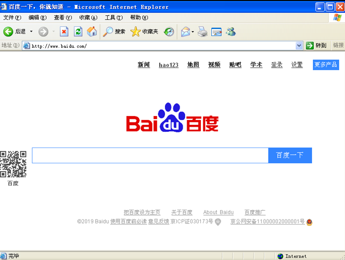The width and height of the screenshot is (345, 260).
Task: Open the Forward history dropdown arrow
Action: [x=53, y=32]
